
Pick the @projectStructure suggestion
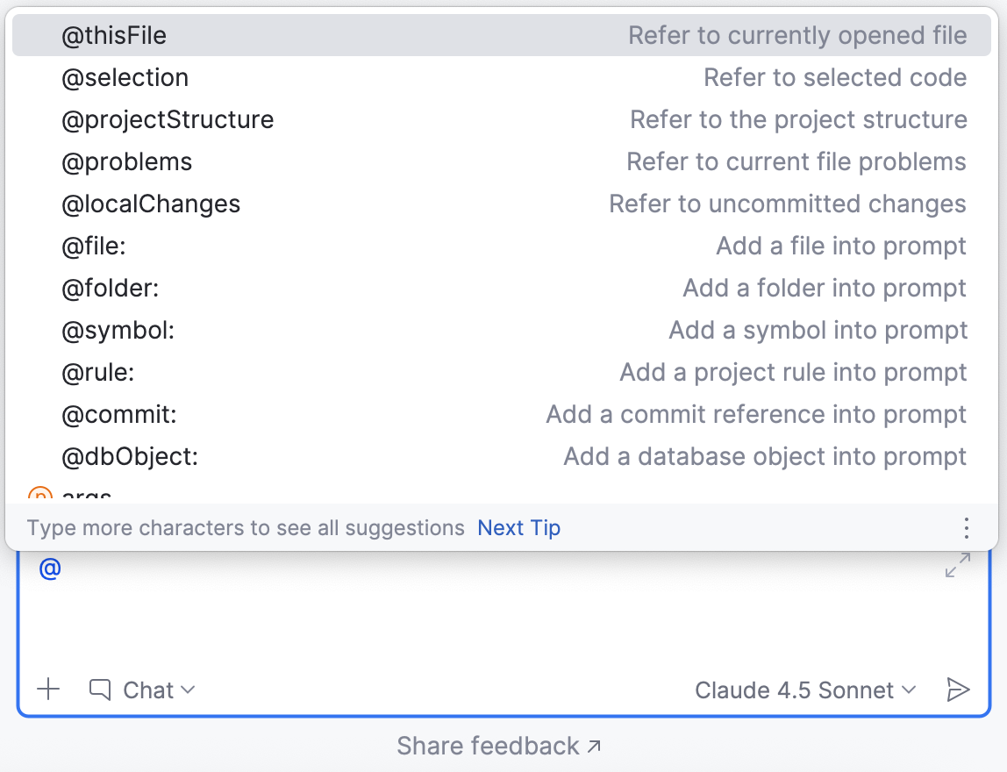point(168,120)
